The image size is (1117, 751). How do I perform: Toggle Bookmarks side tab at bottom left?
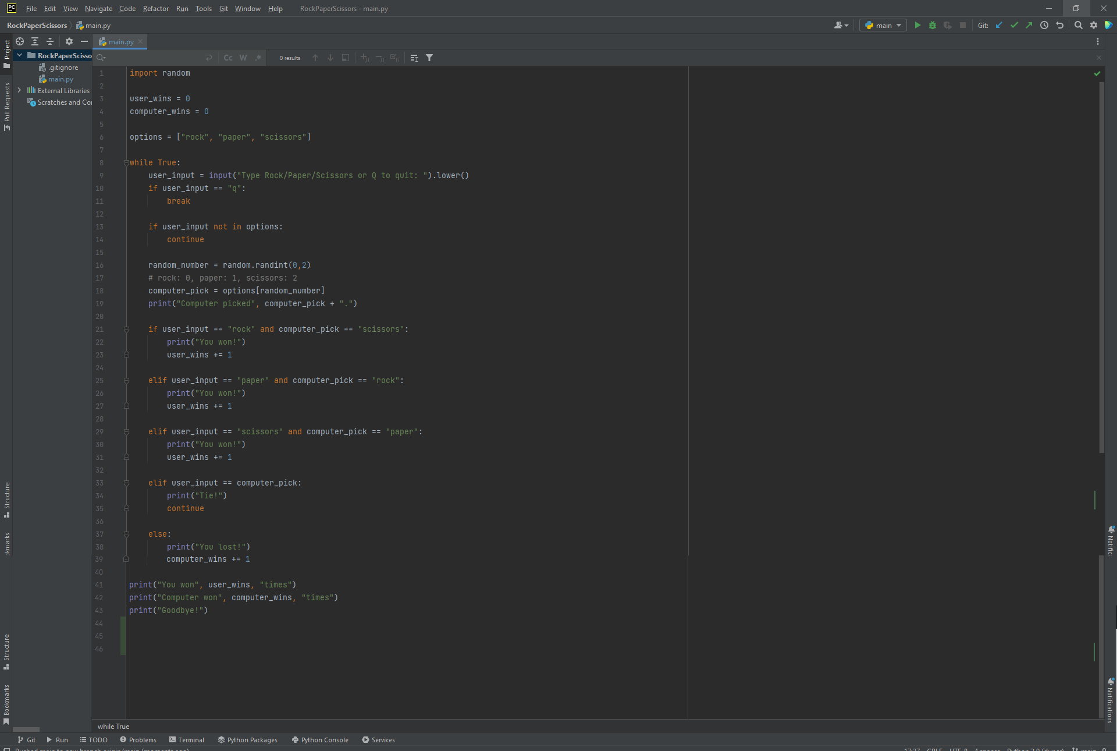pos(6,704)
